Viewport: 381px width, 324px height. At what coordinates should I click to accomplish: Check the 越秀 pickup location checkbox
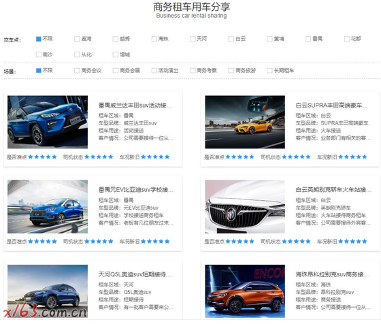[116, 39]
